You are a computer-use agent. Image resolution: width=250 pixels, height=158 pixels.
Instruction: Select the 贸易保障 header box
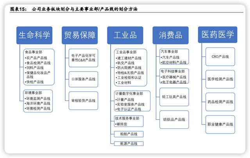[x=79, y=35]
